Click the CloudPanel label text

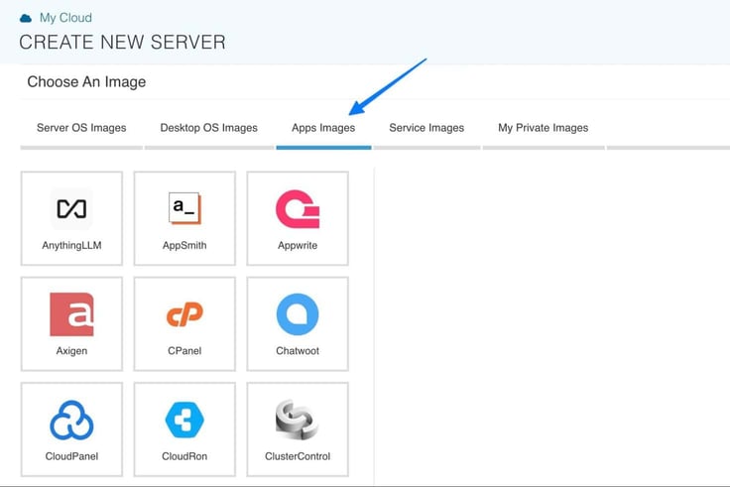click(x=71, y=456)
